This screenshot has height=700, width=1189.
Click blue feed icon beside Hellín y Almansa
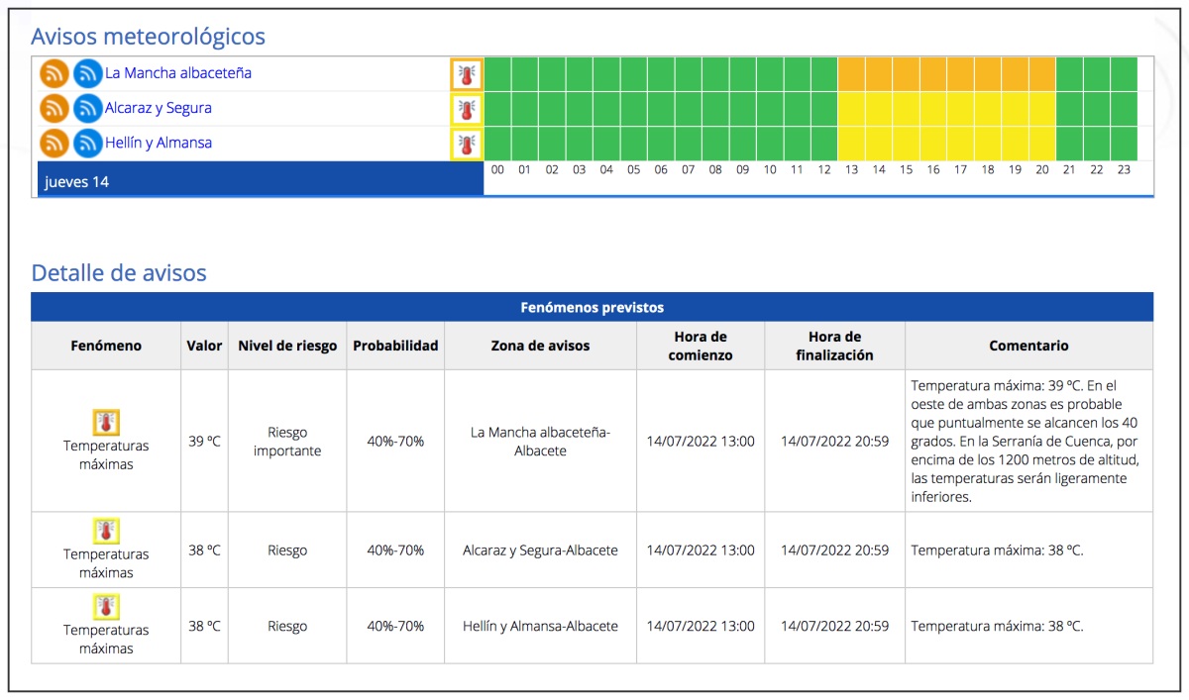(x=88, y=144)
